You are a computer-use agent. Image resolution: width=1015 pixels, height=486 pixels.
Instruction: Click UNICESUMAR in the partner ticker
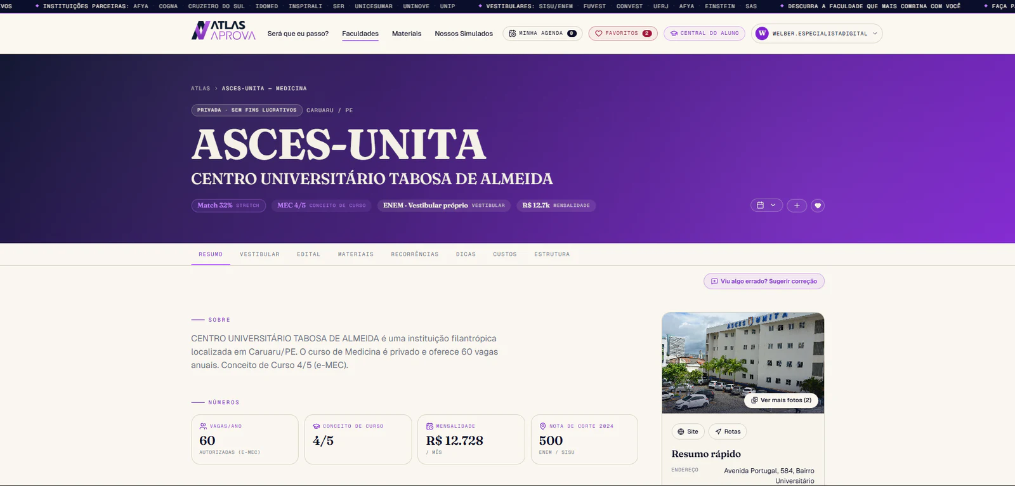tap(374, 6)
